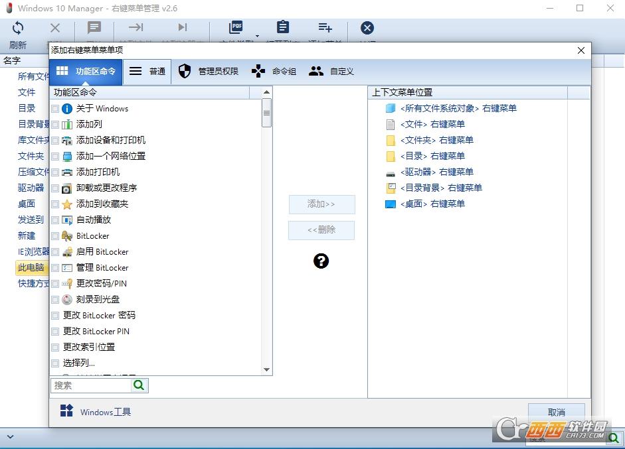Select the 选择列... list item
This screenshot has width=625, height=449.
click(x=78, y=363)
